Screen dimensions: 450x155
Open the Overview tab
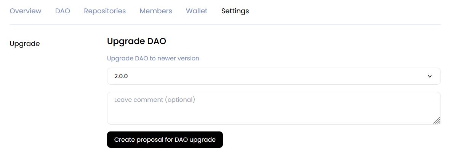26,11
